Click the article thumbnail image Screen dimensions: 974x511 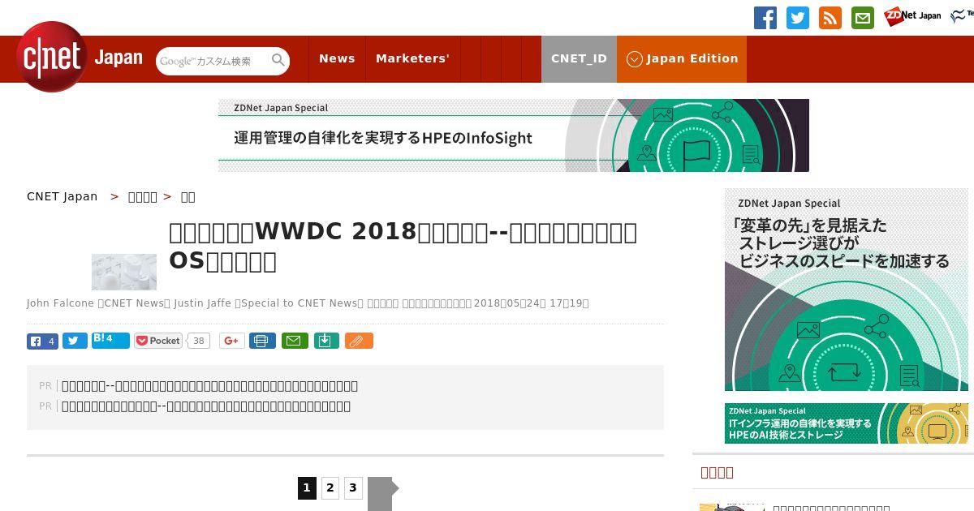(x=124, y=272)
